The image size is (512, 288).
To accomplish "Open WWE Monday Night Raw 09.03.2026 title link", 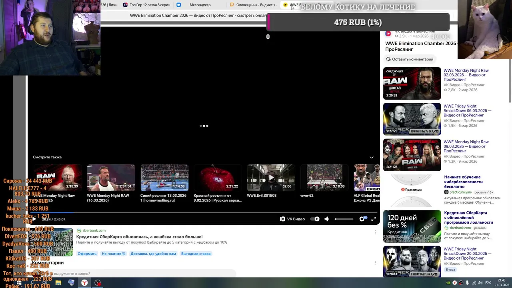I will click(466, 146).
